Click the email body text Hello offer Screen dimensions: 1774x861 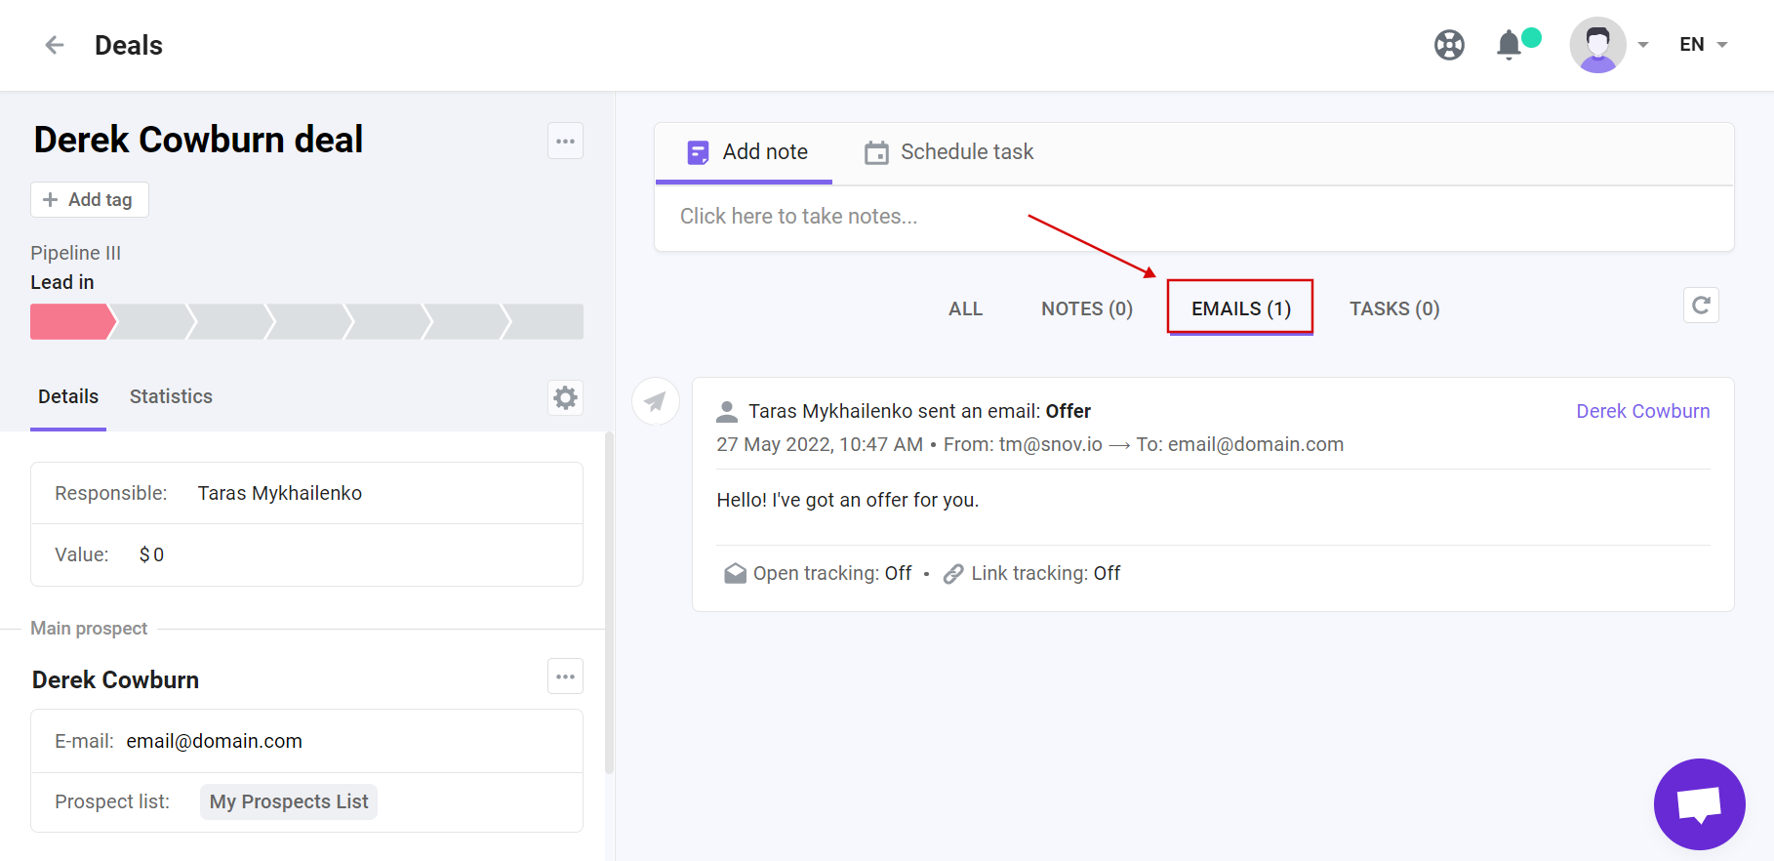[x=847, y=500]
